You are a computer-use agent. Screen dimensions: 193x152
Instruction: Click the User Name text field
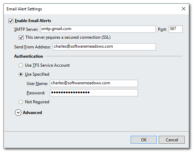click(x=94, y=83)
